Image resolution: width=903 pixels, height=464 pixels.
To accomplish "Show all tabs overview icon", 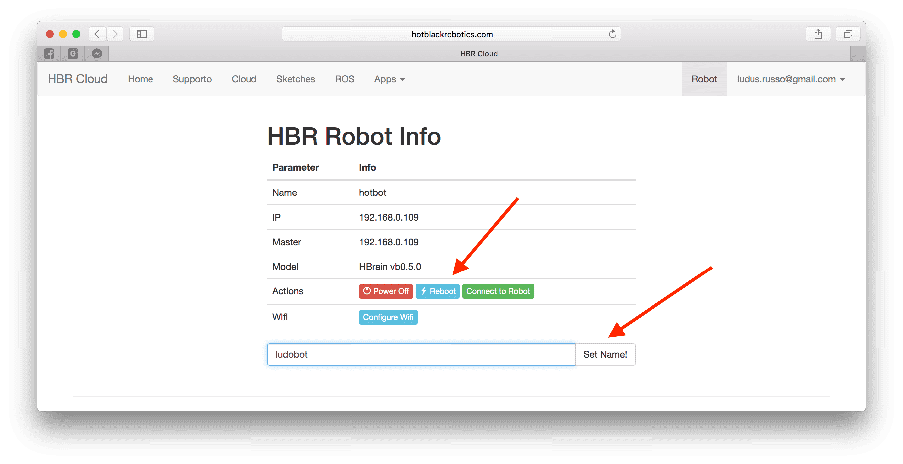I will click(848, 34).
